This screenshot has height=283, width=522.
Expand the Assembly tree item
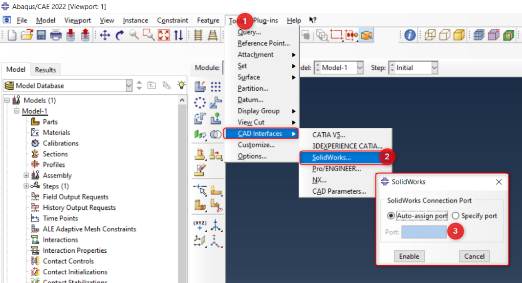coord(25,175)
